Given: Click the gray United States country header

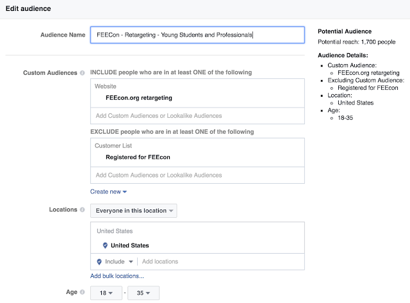Looking at the screenshot, I should 115,231.
